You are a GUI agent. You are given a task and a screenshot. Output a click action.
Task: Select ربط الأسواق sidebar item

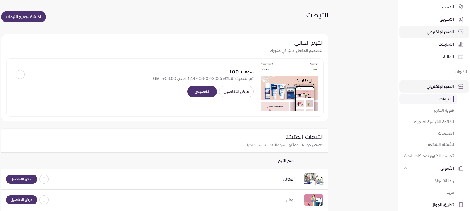tap(444, 181)
